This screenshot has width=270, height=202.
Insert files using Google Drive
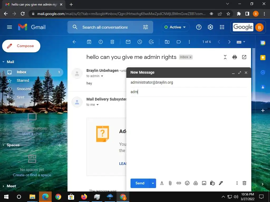coord(196,183)
